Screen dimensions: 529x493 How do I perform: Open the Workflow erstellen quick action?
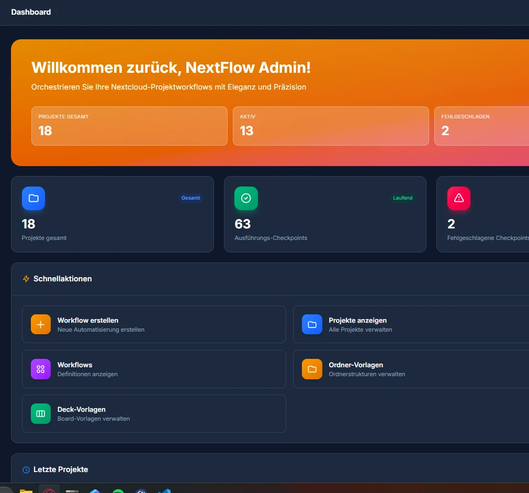[153, 324]
